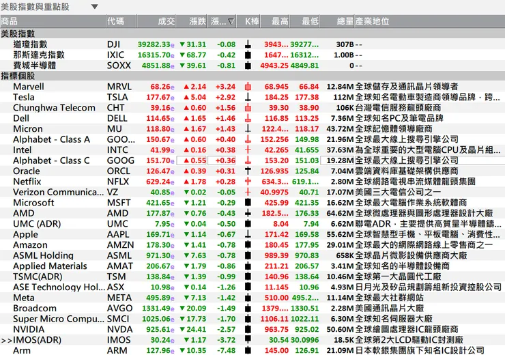Viewport: 505px width, 355px height.
Task: Click the 商品 column header
Action: (53, 22)
